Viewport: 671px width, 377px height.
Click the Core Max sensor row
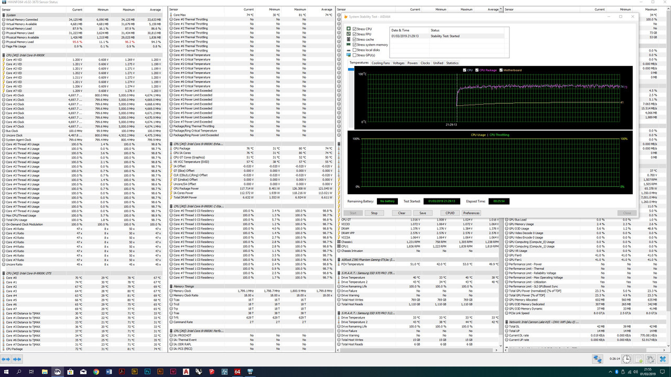[252, 15]
